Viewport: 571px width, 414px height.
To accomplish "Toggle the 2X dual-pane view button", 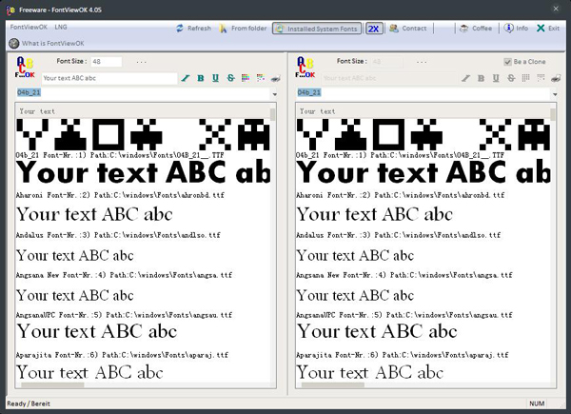I will pos(374,29).
